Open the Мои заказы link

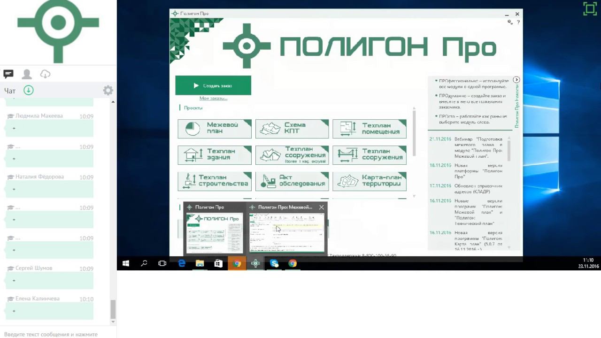click(x=213, y=98)
